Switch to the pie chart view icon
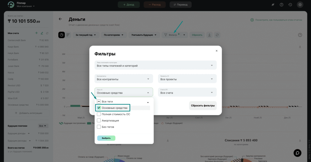The image size is (311, 162). click(61, 35)
